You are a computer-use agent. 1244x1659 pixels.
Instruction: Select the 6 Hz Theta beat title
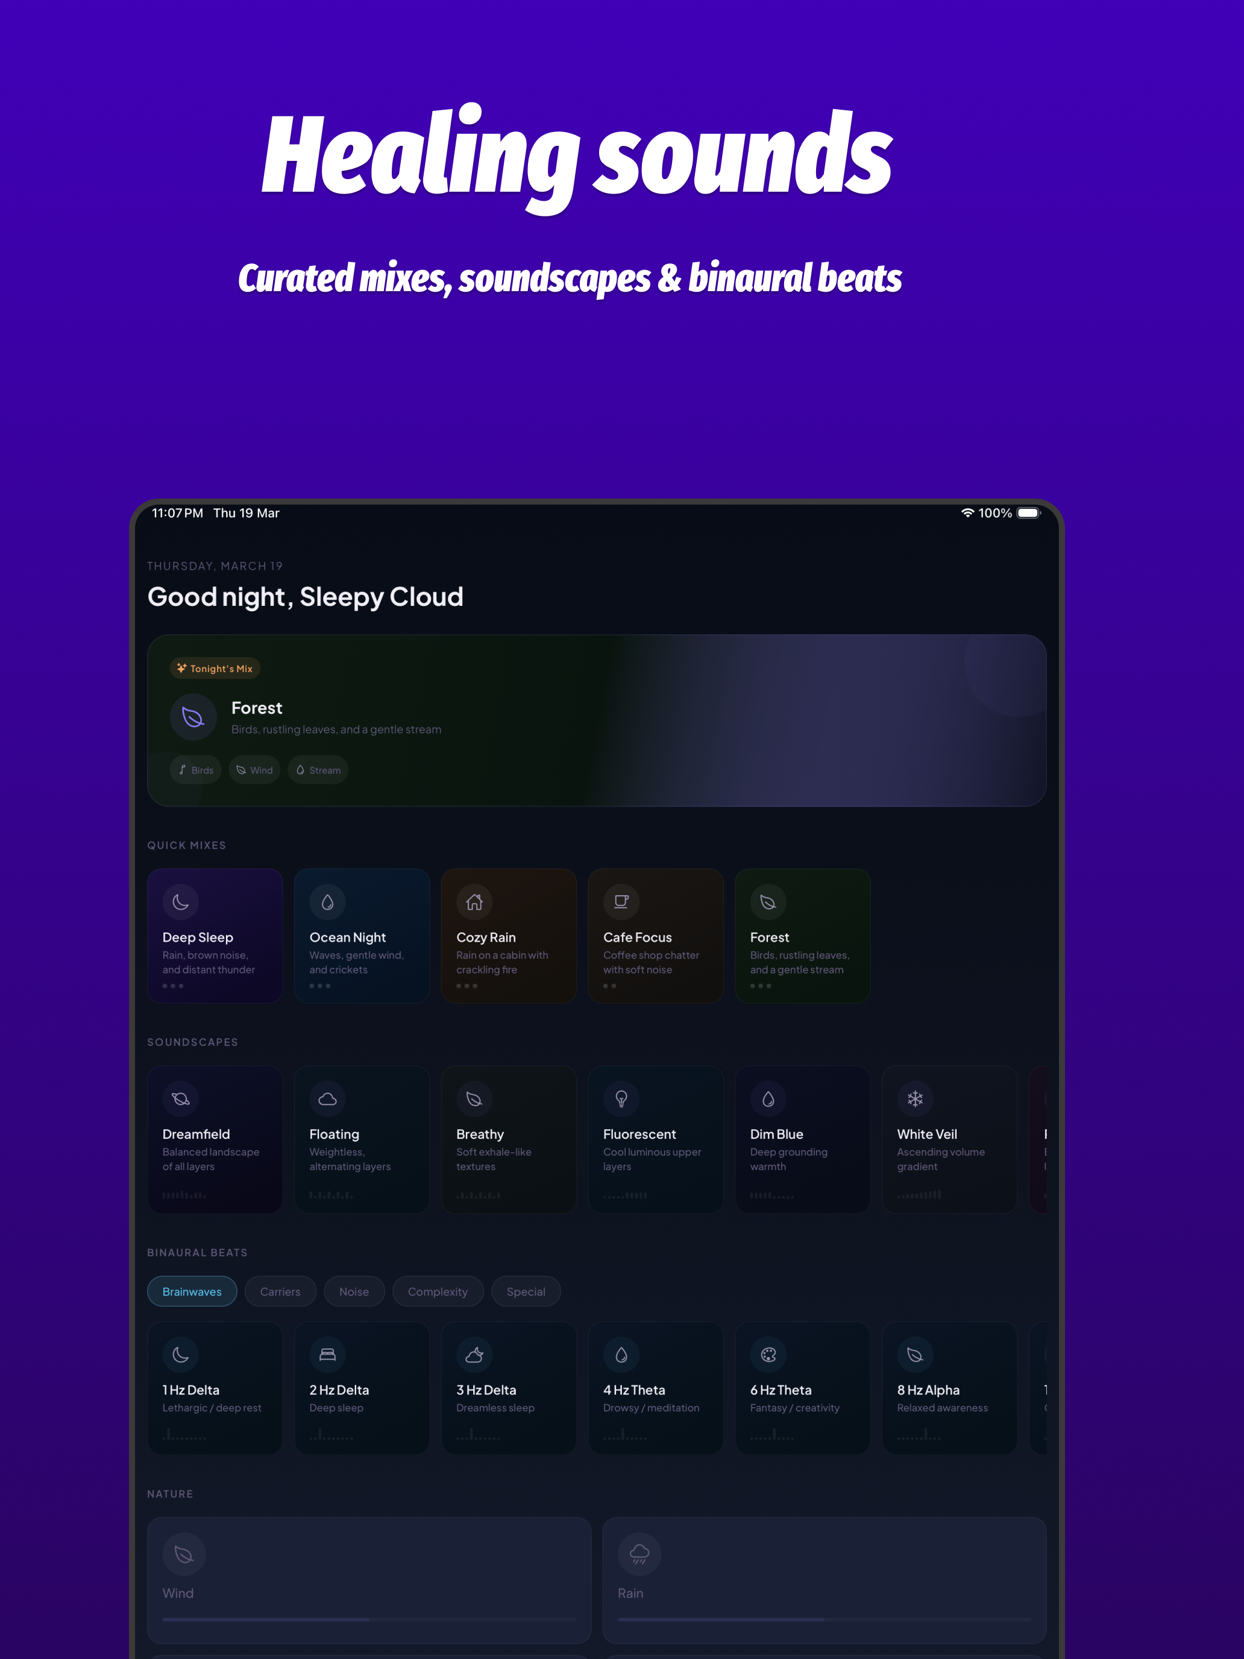781,1390
